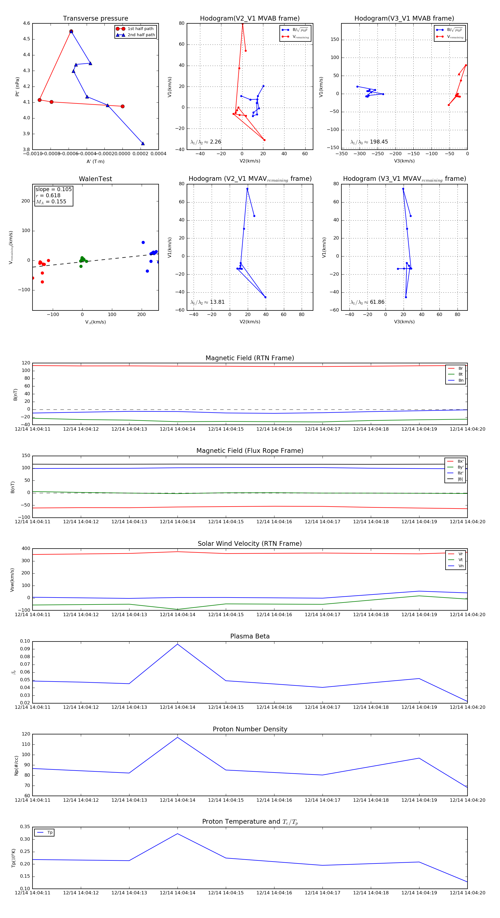Select the 'Bt' legend entry
500x918 pixels.
click(x=456, y=374)
